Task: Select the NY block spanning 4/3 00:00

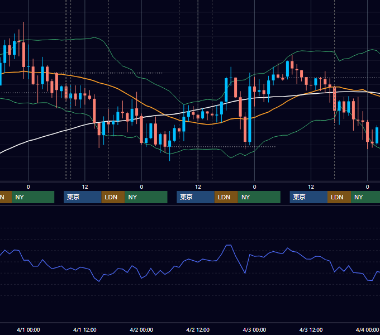Action: pos(259,197)
